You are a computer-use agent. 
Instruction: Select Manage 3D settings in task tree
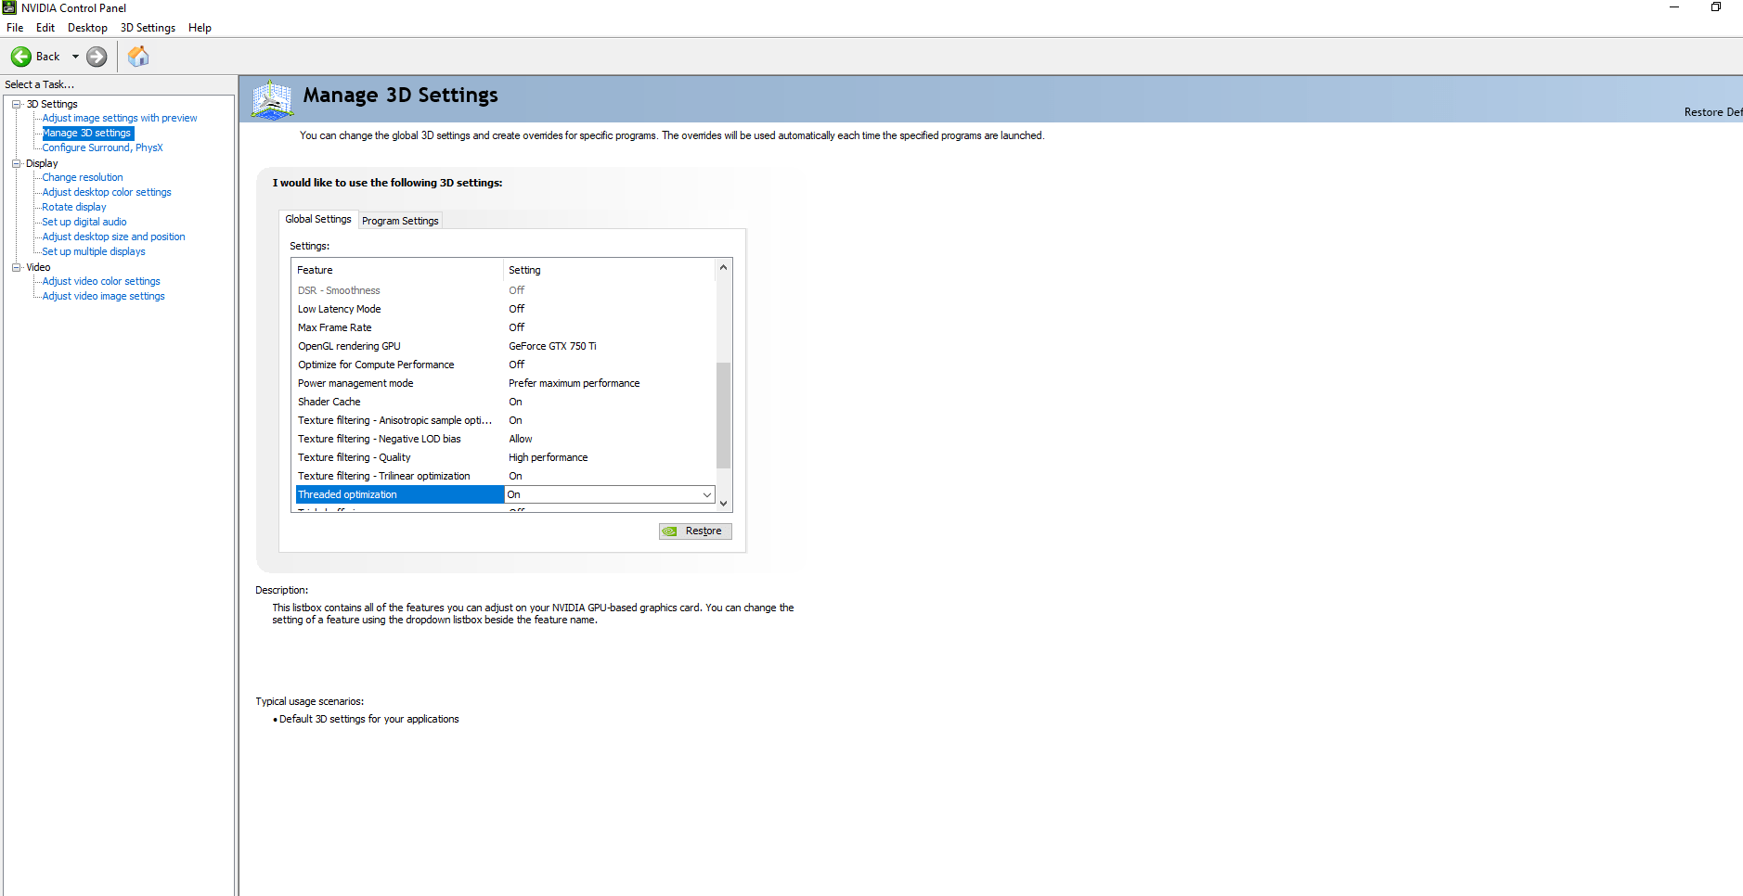pos(87,133)
